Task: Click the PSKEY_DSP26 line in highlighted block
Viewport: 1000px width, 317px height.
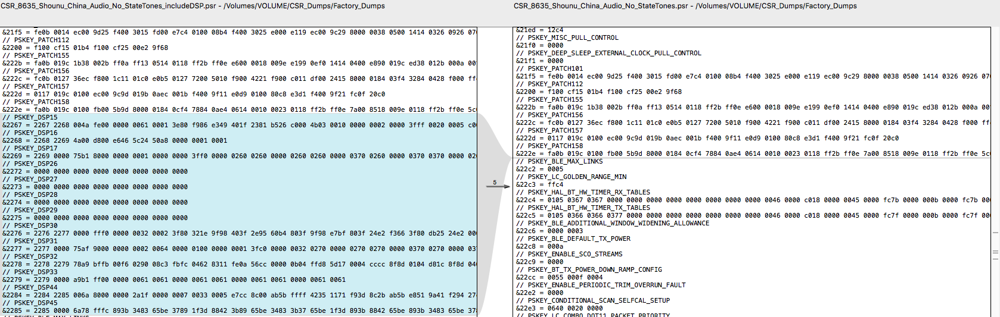Action: (36, 164)
